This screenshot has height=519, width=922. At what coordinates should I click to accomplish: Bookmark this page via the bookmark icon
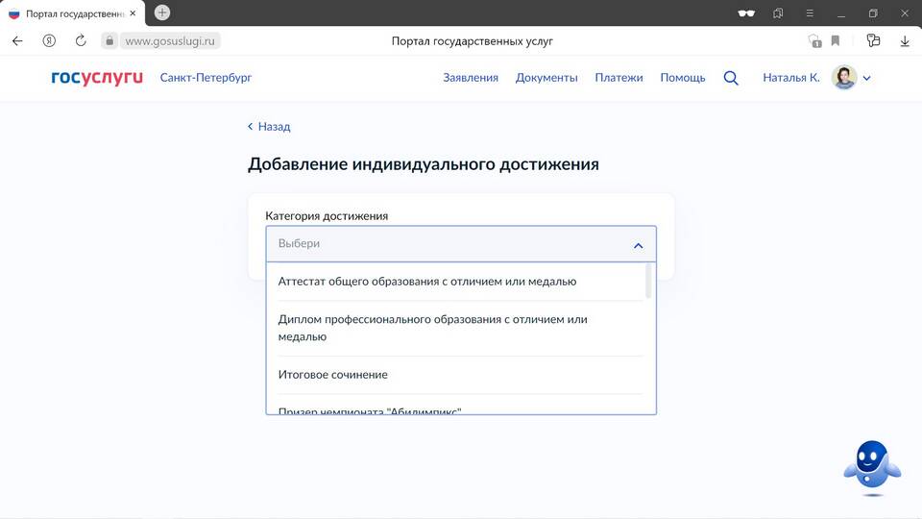click(x=836, y=41)
